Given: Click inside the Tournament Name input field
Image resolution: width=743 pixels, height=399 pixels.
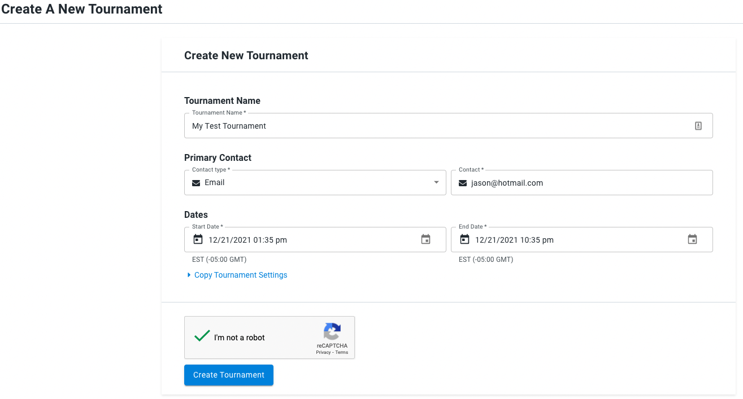Looking at the screenshot, I should (x=396, y=125).
